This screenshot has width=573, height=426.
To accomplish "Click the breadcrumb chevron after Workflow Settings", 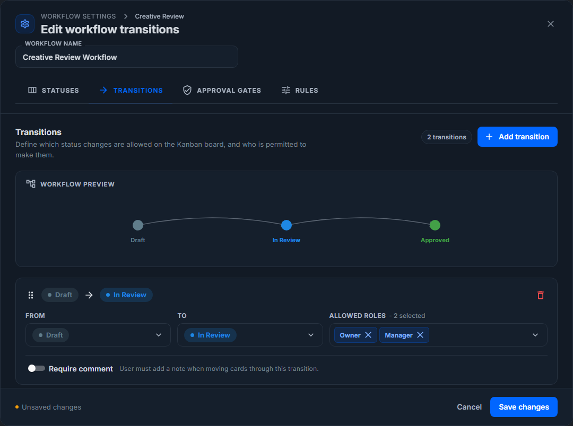I will [126, 16].
